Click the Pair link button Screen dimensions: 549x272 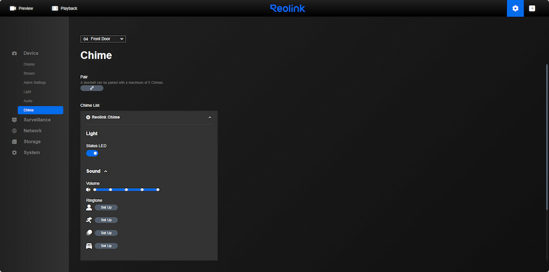tap(92, 88)
